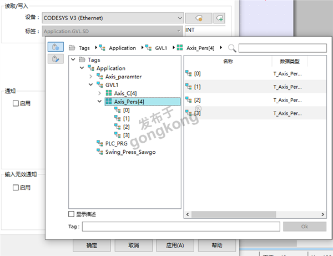This screenshot has width=333, height=256.
Task: Expand the Axis_paramter tree node
Action: (91, 77)
